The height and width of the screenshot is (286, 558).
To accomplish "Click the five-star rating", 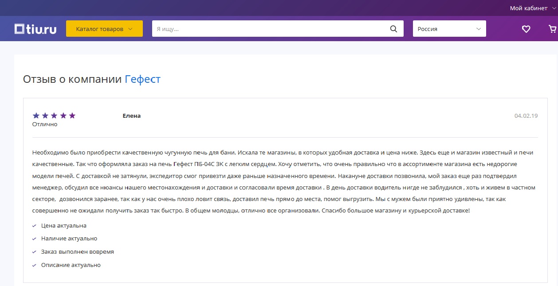I will coord(54,116).
